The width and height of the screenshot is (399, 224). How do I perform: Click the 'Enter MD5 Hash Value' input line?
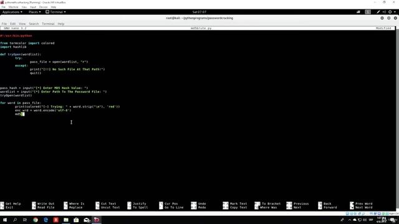coord(44,88)
